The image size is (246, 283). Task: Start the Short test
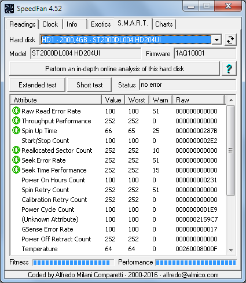click(x=90, y=85)
